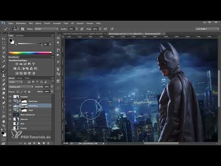
Task: Select the Zoom tool
Action: click(3, 126)
